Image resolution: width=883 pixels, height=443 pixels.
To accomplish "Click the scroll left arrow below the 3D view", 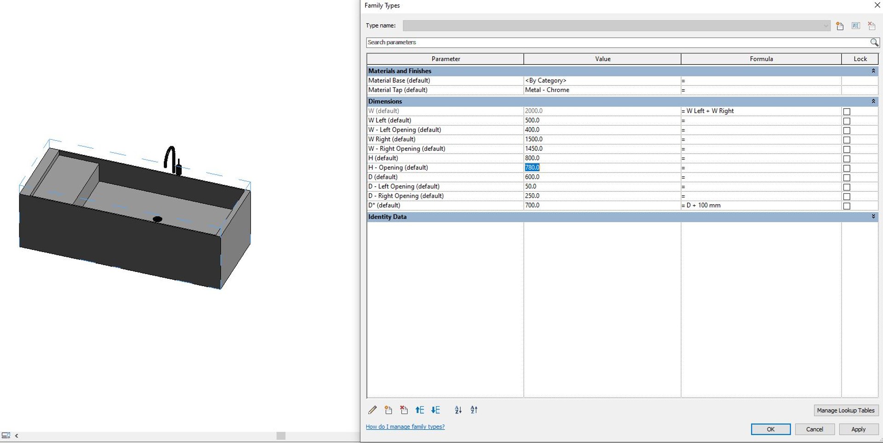I will [17, 436].
